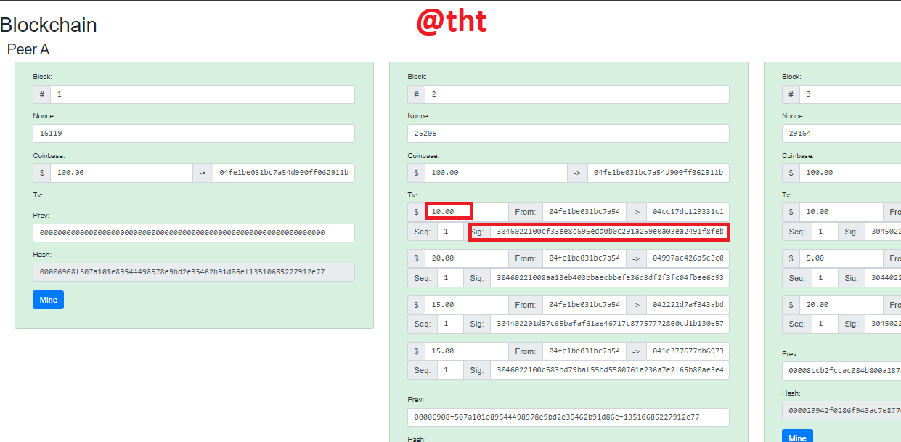The width and height of the screenshot is (901, 442).
Task: Select the nonce field showing 16119
Action: [194, 134]
